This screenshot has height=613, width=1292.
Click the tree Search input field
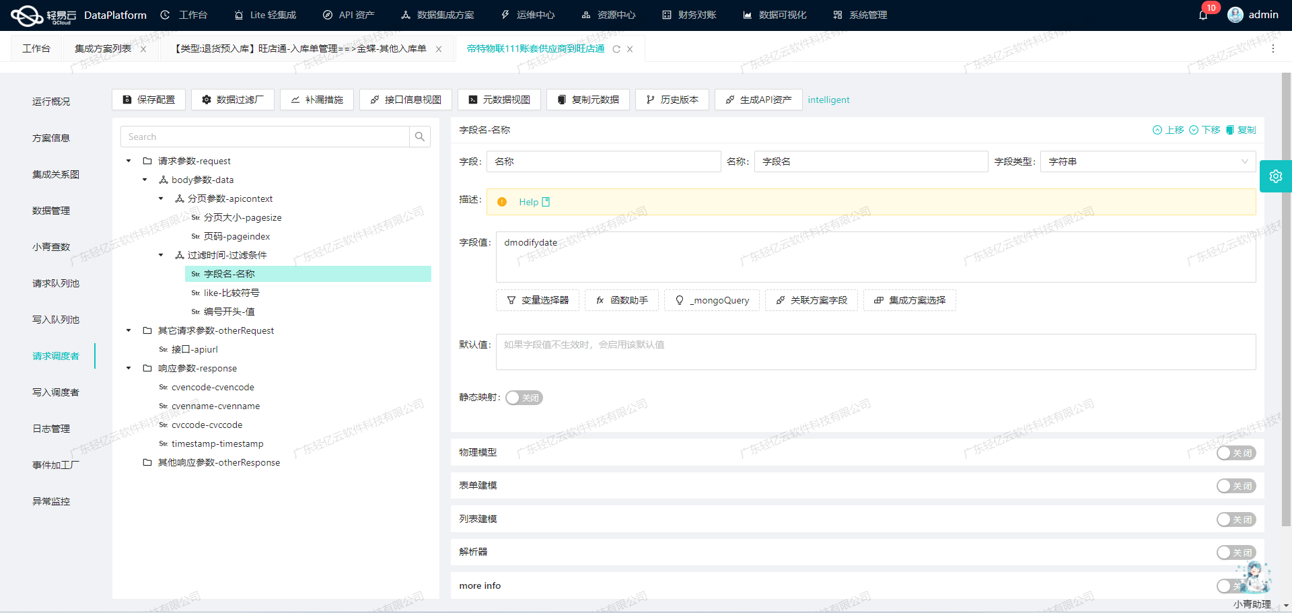(x=265, y=137)
